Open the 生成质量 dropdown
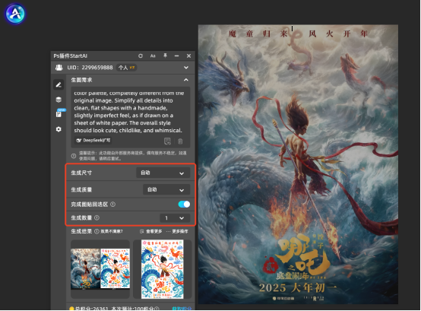421x311 pixels. click(166, 189)
